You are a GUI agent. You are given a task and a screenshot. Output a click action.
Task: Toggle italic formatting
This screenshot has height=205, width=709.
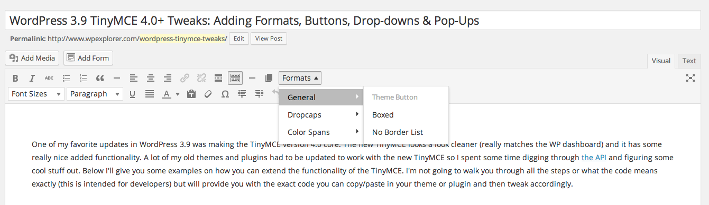pyautogui.click(x=32, y=78)
